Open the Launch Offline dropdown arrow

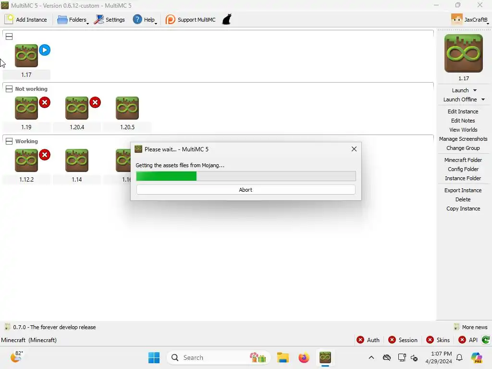pyautogui.click(x=483, y=99)
